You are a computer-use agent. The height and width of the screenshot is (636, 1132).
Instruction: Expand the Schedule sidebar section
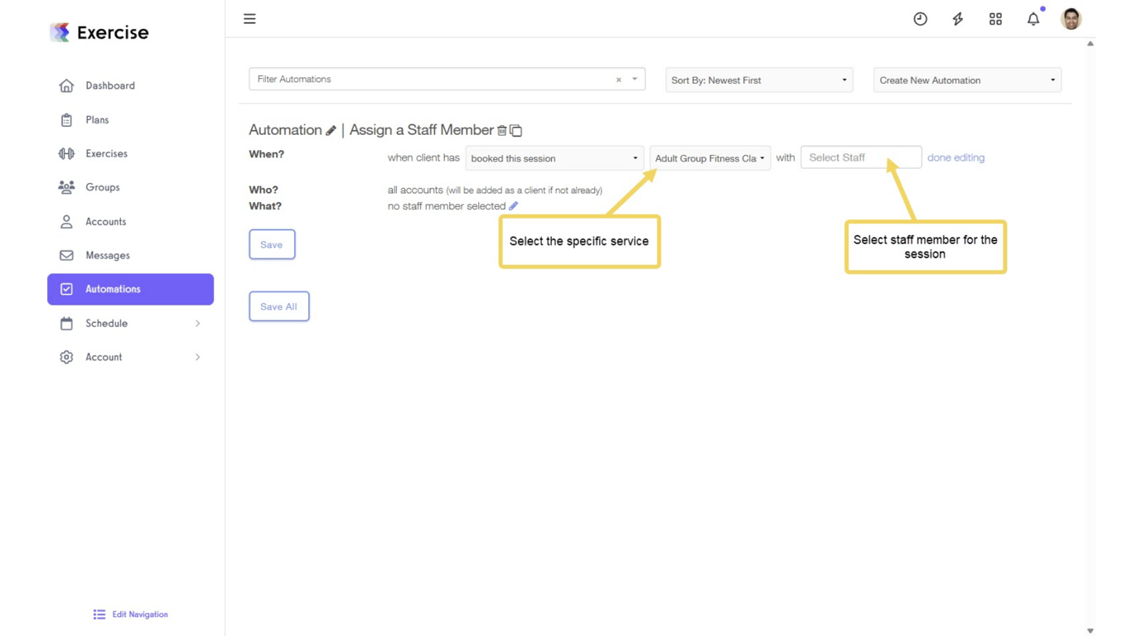[106, 323]
